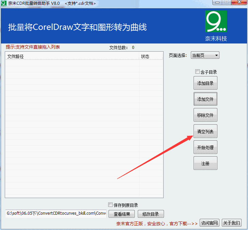248x230 pixels.
Task: Click the 移除文件 button
Action: tap(205, 115)
